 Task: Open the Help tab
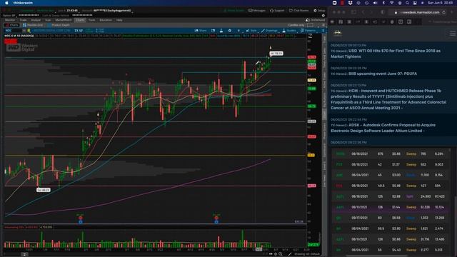(x=119, y=20)
